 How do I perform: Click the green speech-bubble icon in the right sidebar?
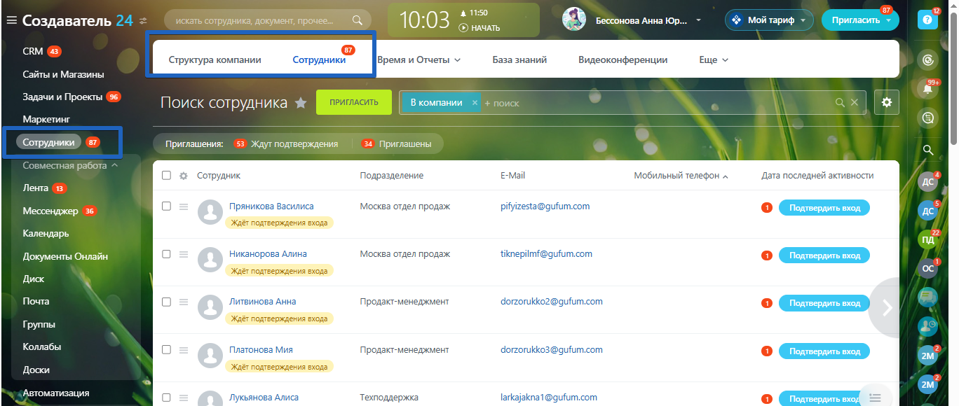927,297
